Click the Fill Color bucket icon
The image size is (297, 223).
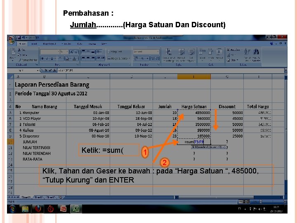67,59
